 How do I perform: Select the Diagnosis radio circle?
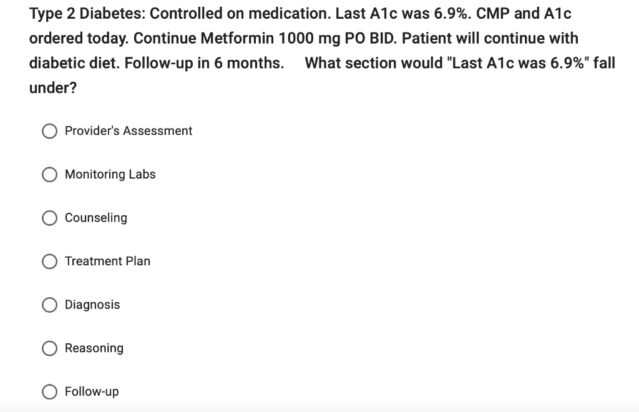[50, 305]
